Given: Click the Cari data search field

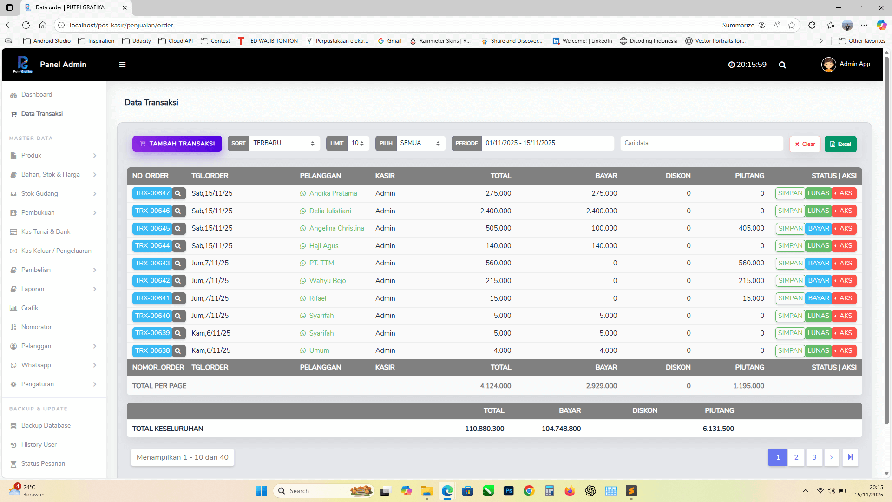Looking at the screenshot, I should (702, 143).
